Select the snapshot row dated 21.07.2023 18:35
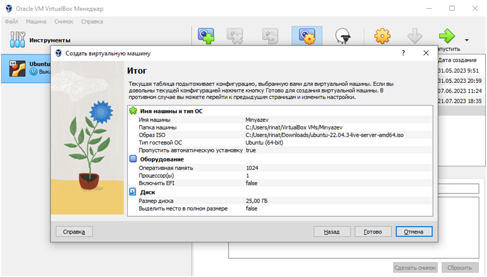This screenshot has height=277, width=487. (461, 101)
